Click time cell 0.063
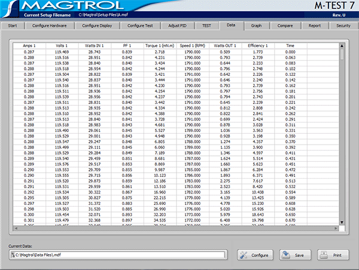359x270 pixels. point(290,57)
